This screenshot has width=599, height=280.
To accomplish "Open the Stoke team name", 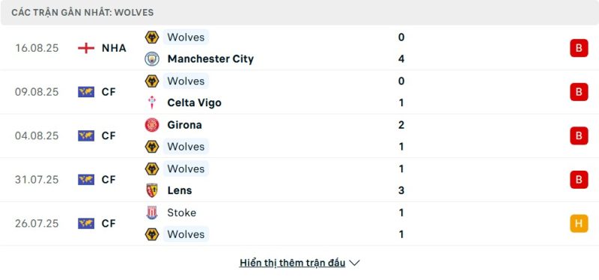I will 181,213.
